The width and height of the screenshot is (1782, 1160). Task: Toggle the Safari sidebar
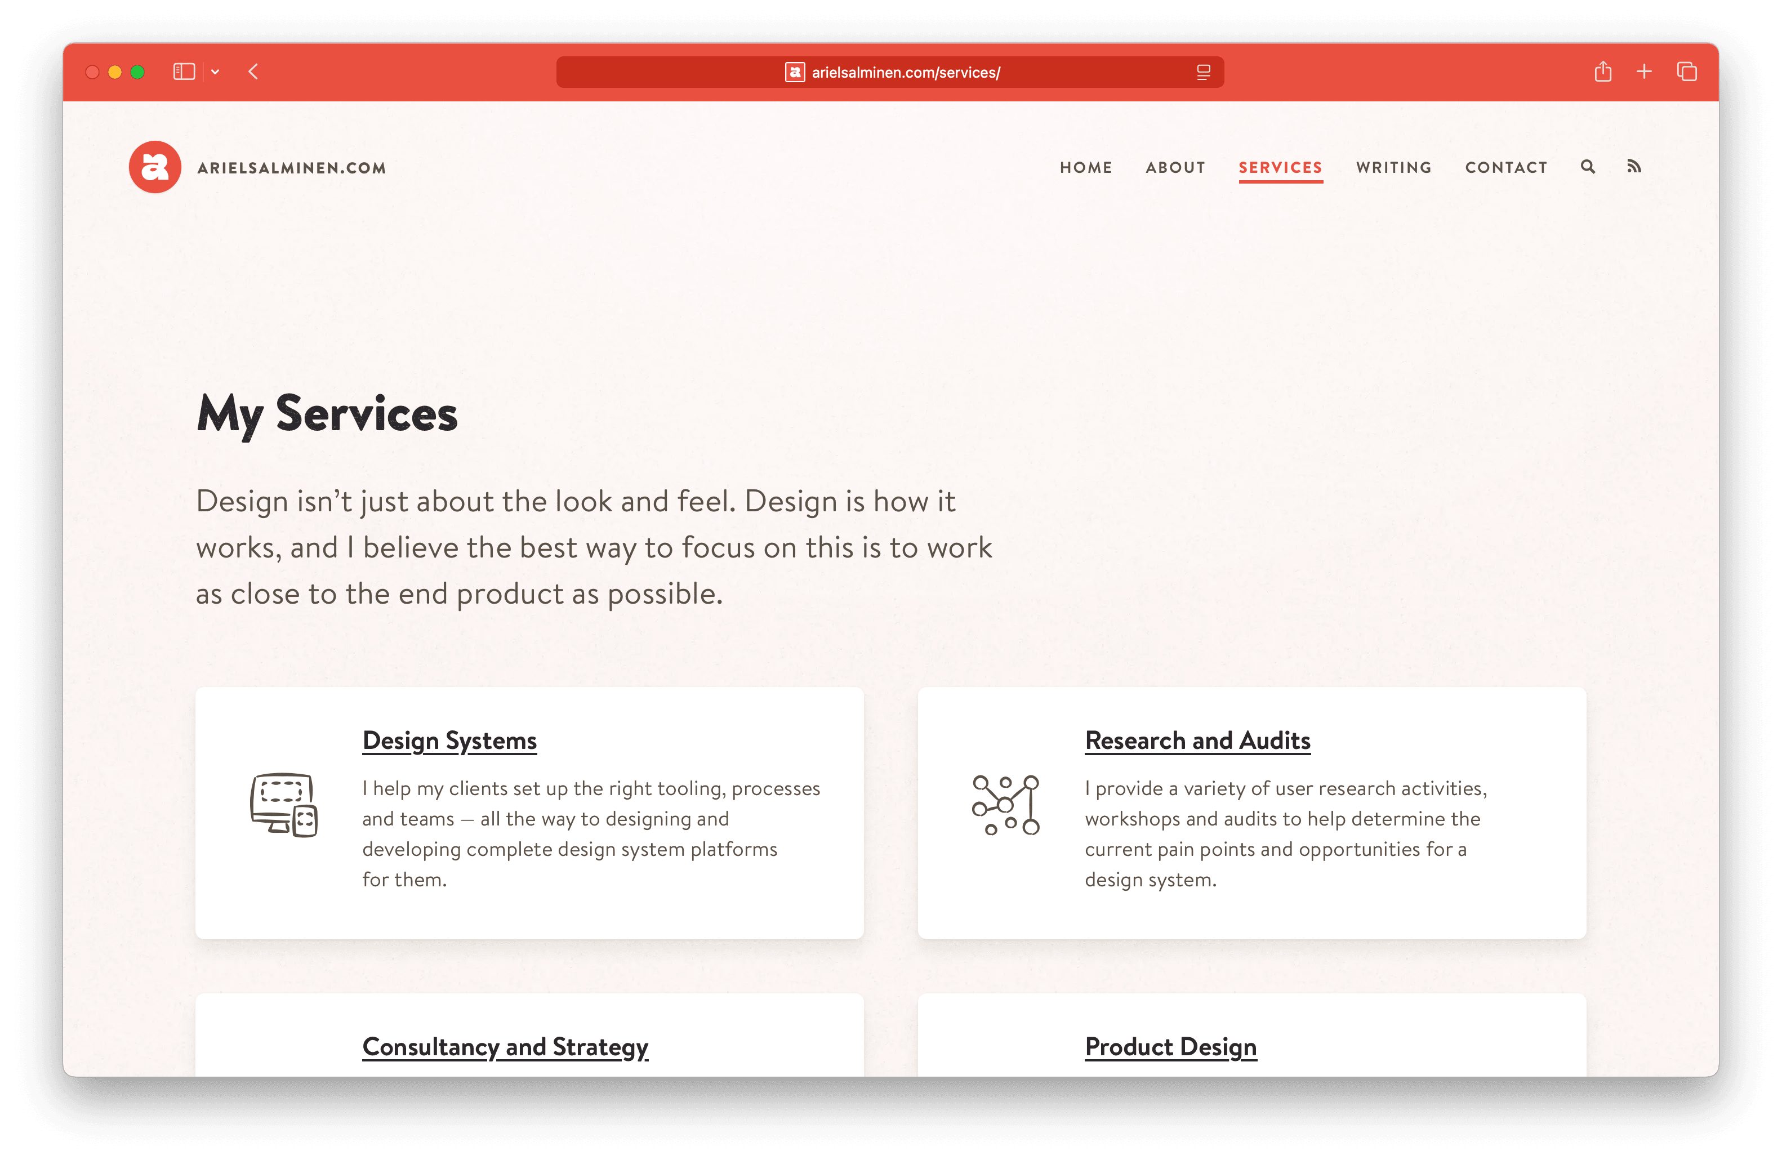coord(184,72)
